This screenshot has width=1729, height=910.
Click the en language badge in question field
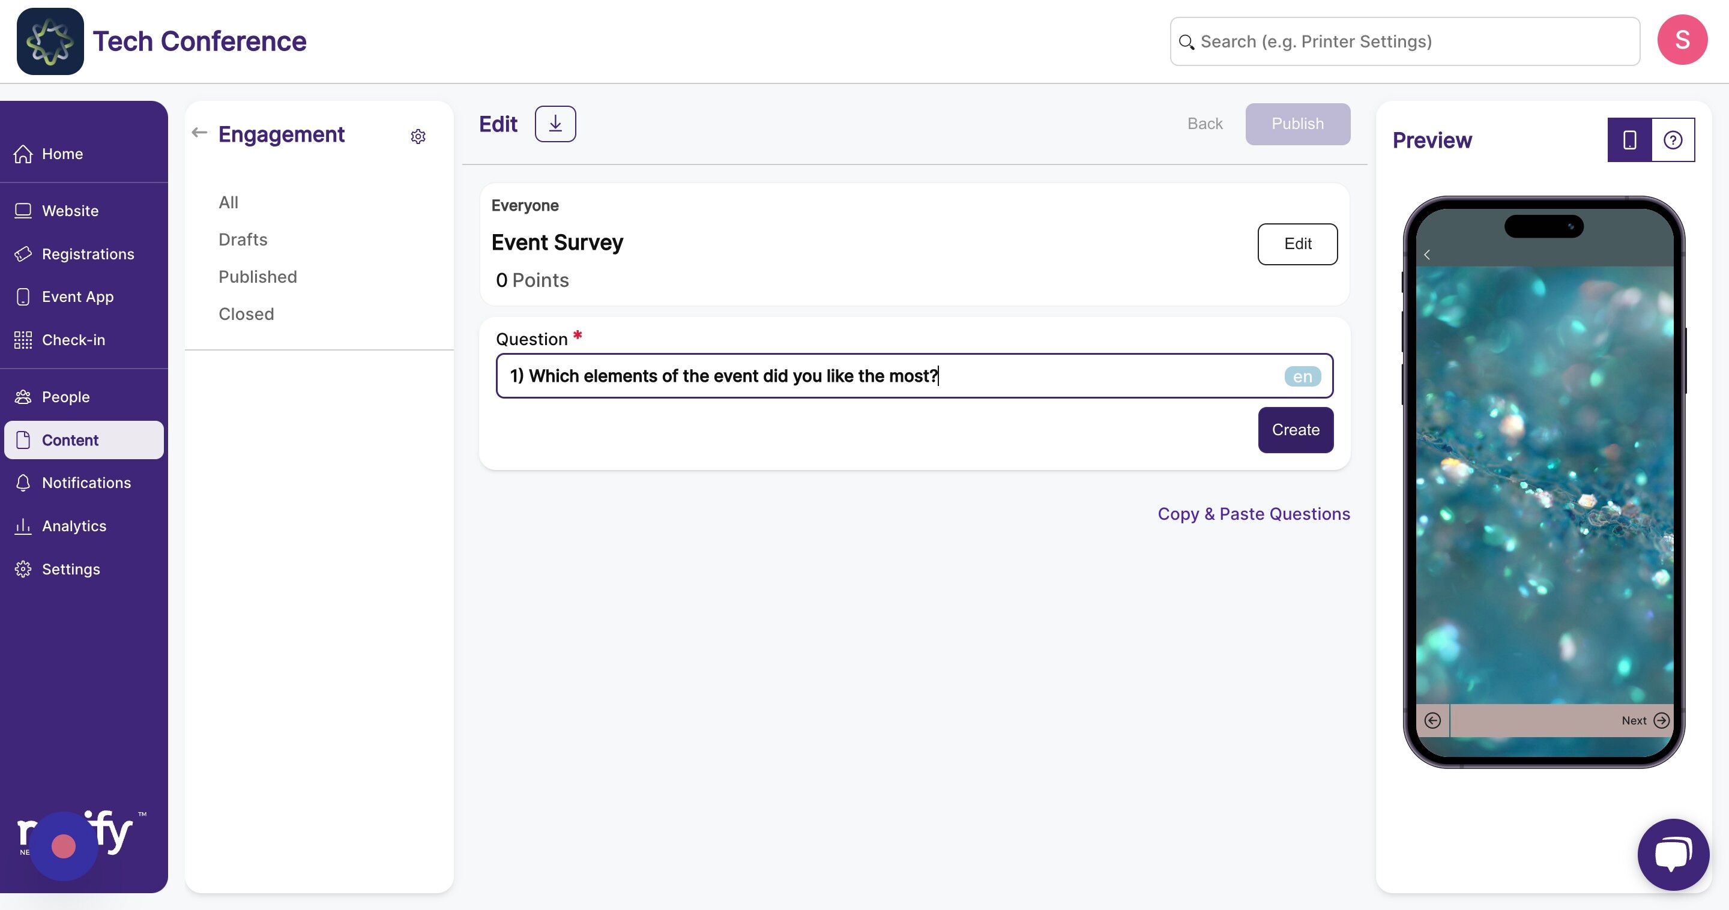1302,376
